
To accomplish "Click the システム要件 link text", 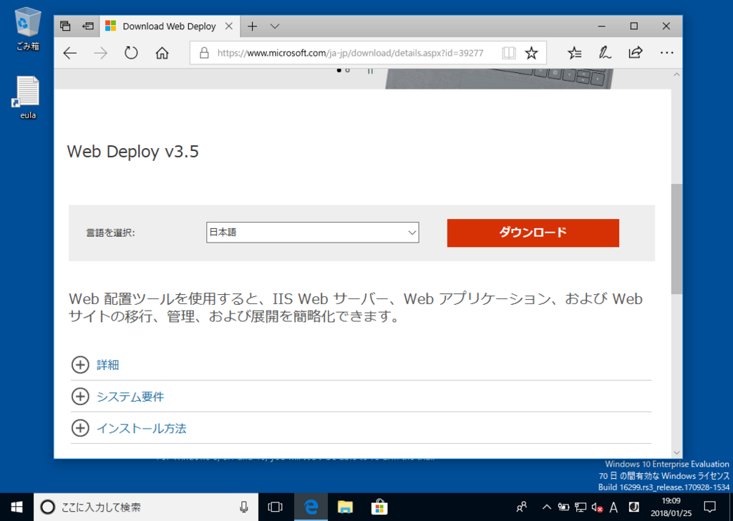I will point(130,396).
